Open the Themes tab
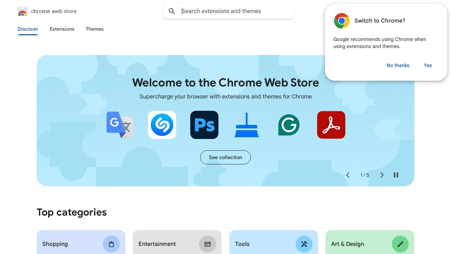Image resolution: width=451 pixels, height=254 pixels. [94, 29]
